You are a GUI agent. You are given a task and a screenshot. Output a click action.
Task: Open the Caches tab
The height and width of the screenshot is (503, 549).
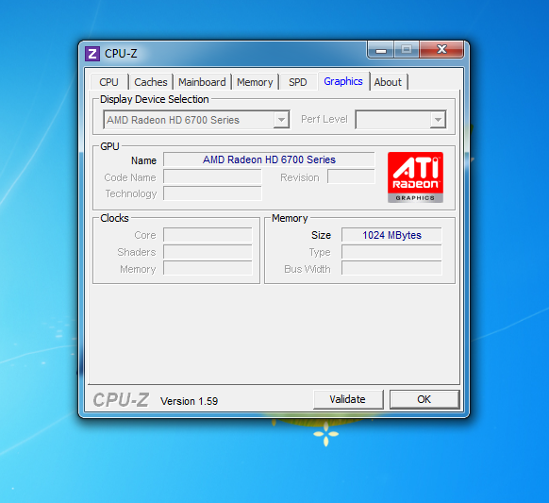[151, 82]
